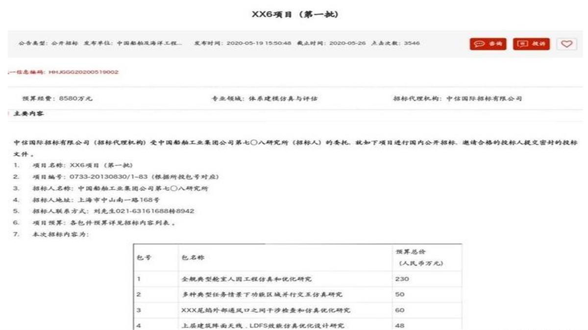Click the click count 3546
Viewport: 588px width, 330px height.
coord(412,43)
